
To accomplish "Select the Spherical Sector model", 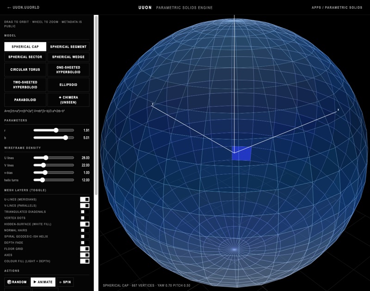I will coord(25,57).
